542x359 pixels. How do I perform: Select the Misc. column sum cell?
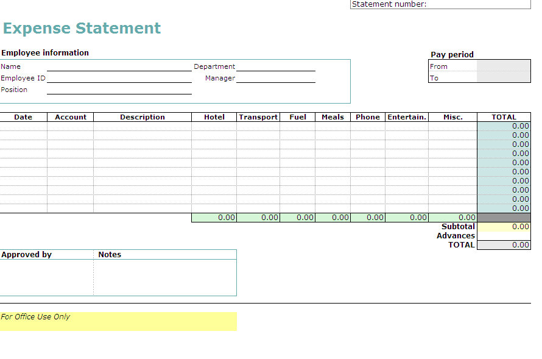(x=453, y=218)
